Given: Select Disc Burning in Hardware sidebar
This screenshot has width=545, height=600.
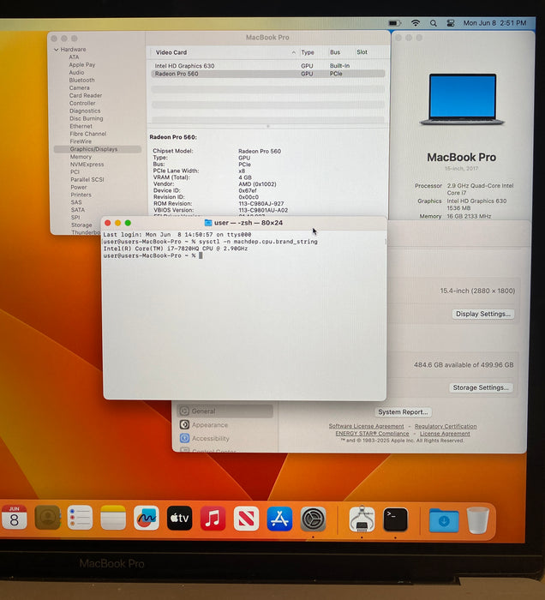Looking at the screenshot, I should [x=87, y=118].
